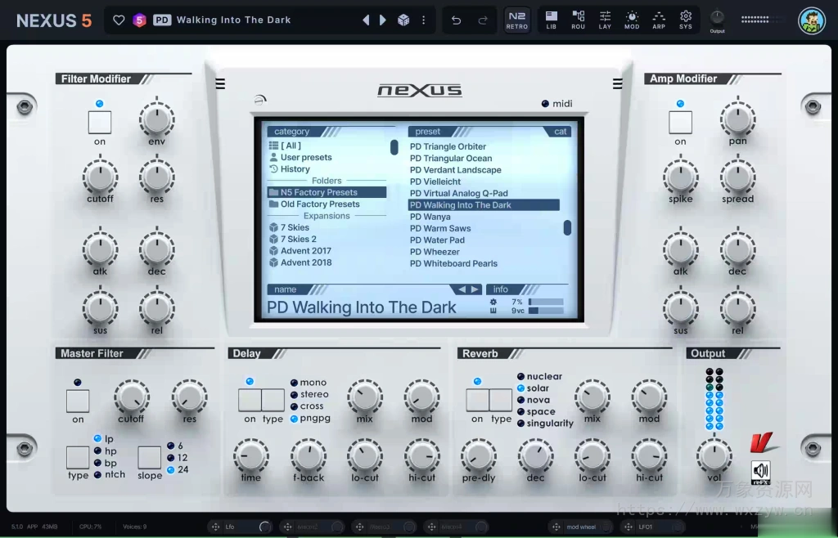Toggle the Master Filter on button

tap(78, 401)
